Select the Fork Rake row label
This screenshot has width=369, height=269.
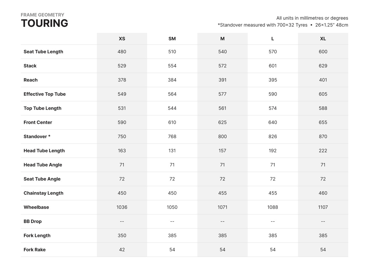[35, 250]
